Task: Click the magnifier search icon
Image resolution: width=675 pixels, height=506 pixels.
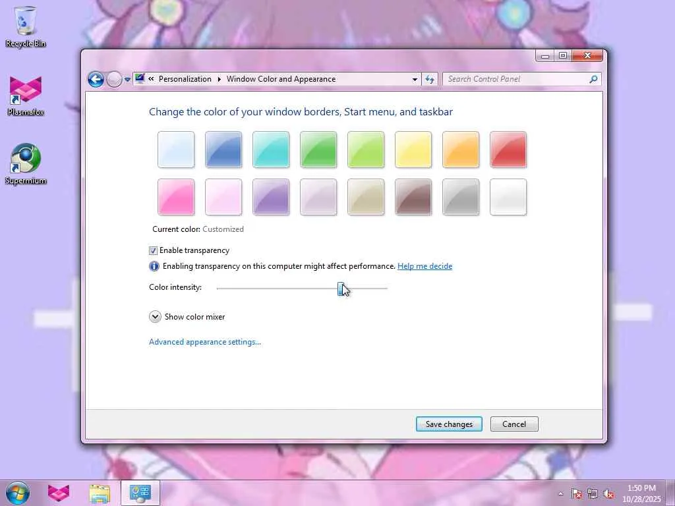Action: [x=594, y=79]
